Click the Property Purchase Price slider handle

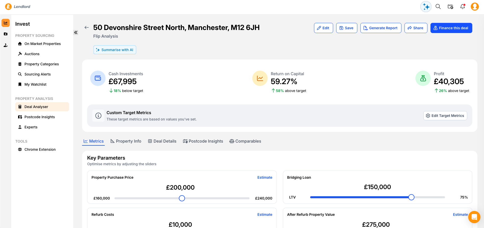[182, 198]
